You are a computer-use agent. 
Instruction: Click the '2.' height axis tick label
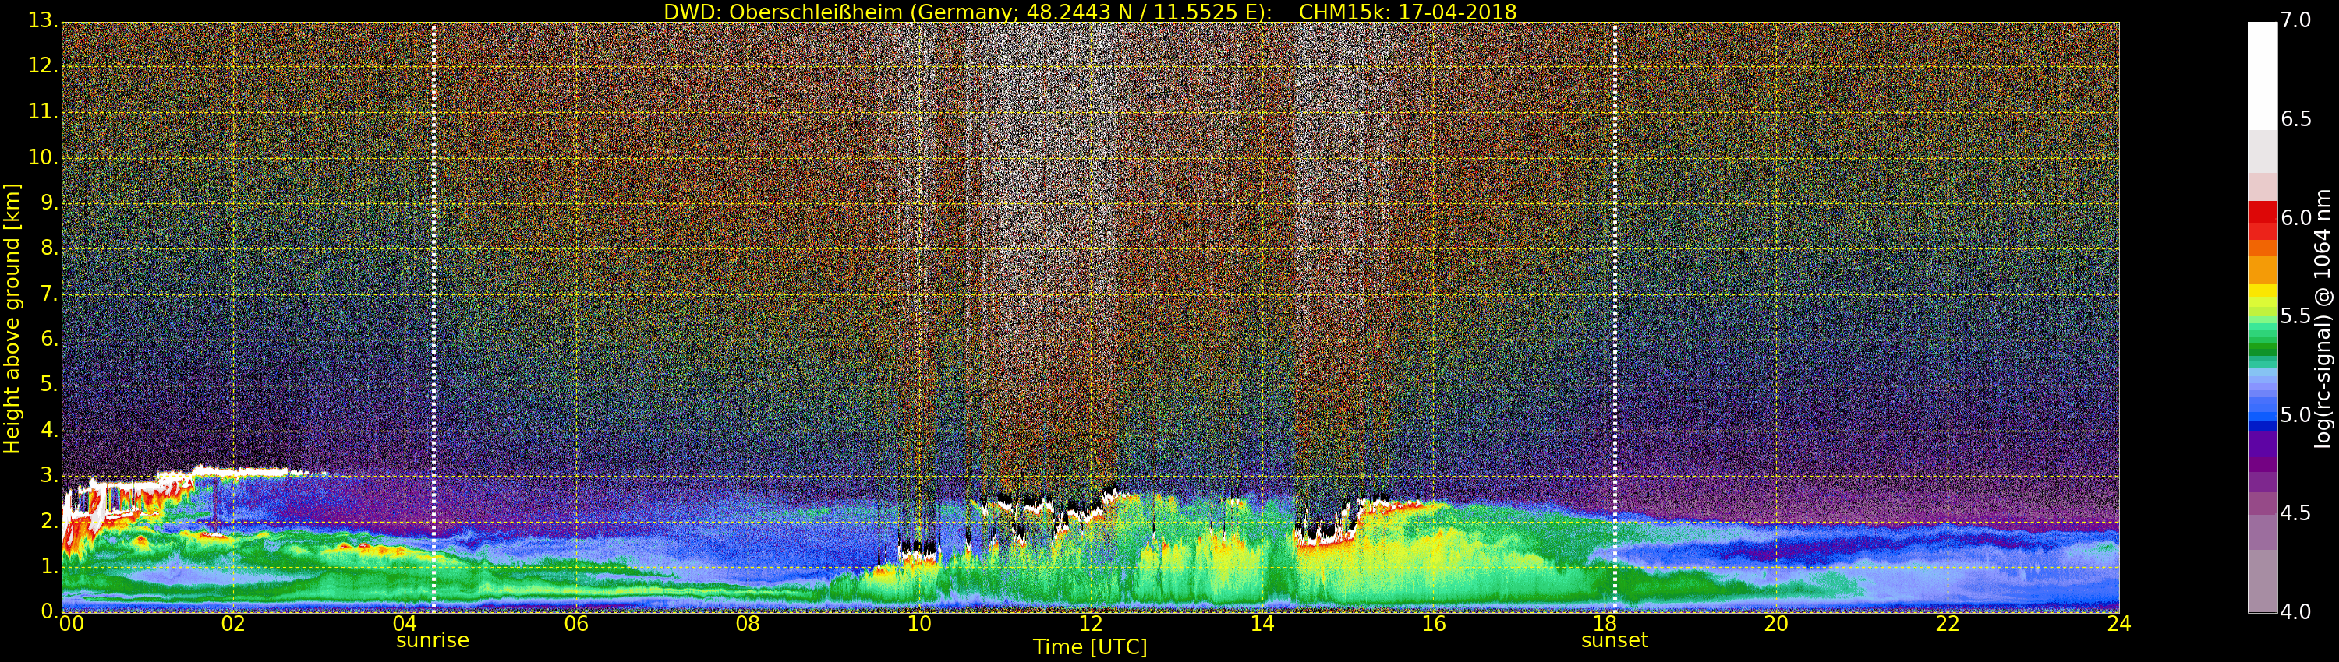(x=49, y=520)
